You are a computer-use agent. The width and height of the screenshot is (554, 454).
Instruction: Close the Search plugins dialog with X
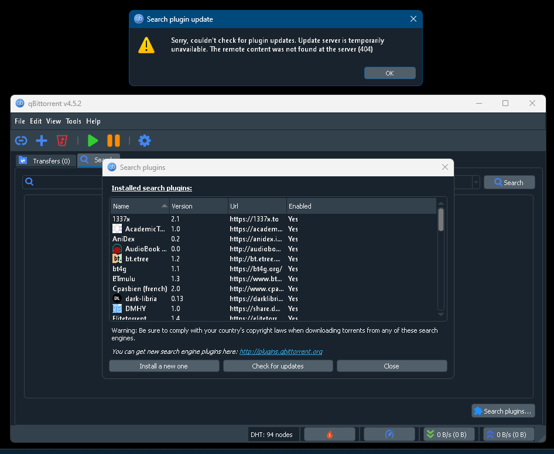point(445,167)
